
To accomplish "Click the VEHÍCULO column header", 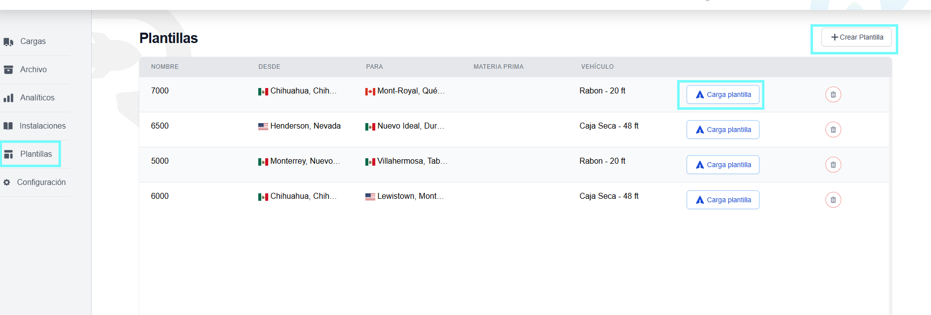I will click(x=597, y=67).
